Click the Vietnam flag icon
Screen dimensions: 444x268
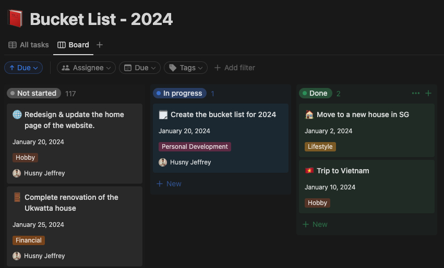[309, 171]
